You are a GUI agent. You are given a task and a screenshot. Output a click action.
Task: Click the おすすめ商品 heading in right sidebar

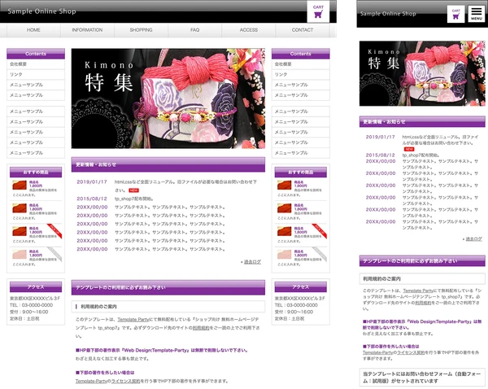click(301, 172)
